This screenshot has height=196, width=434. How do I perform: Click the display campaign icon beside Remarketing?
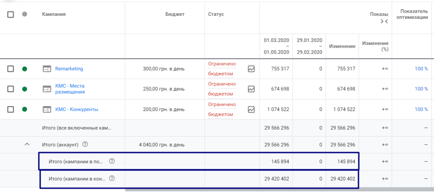pos(47,69)
